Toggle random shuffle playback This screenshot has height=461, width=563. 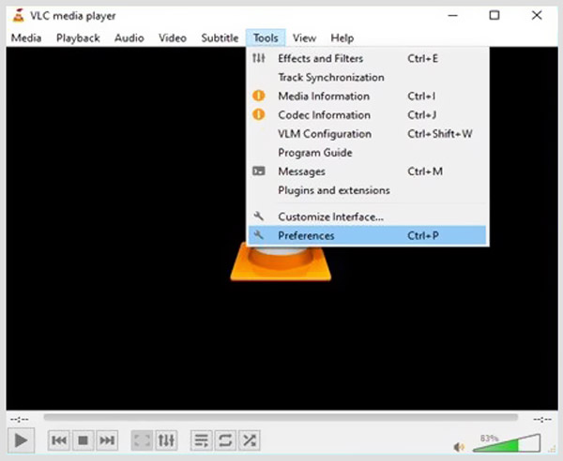click(x=250, y=439)
